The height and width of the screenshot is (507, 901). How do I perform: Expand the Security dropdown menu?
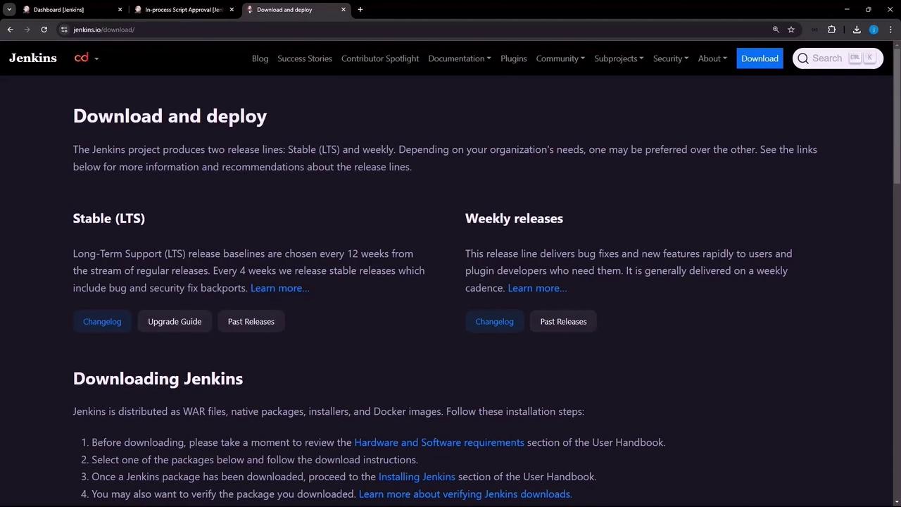click(671, 58)
